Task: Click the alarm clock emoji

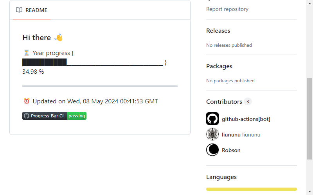Action: pos(27,101)
